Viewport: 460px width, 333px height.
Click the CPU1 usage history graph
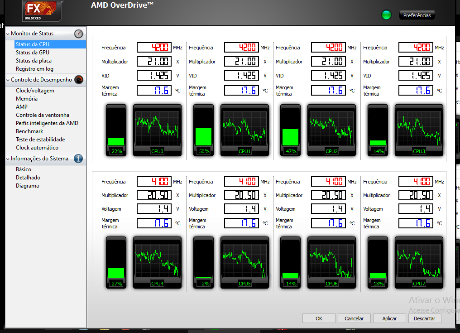click(x=244, y=130)
